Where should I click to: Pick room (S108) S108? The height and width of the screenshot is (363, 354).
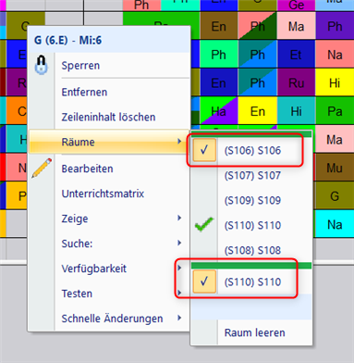[251, 250]
